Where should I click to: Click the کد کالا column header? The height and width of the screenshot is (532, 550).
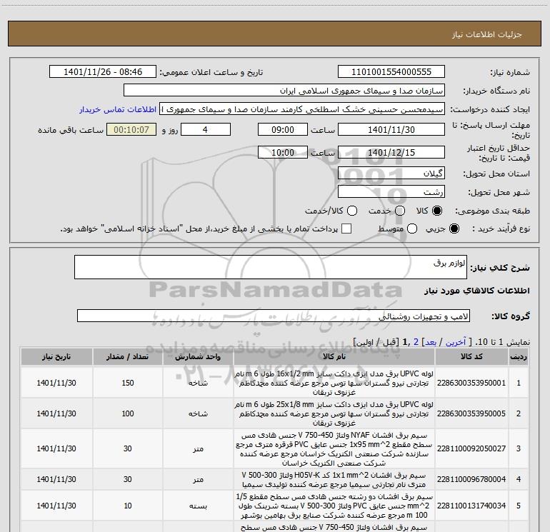coord(471,356)
